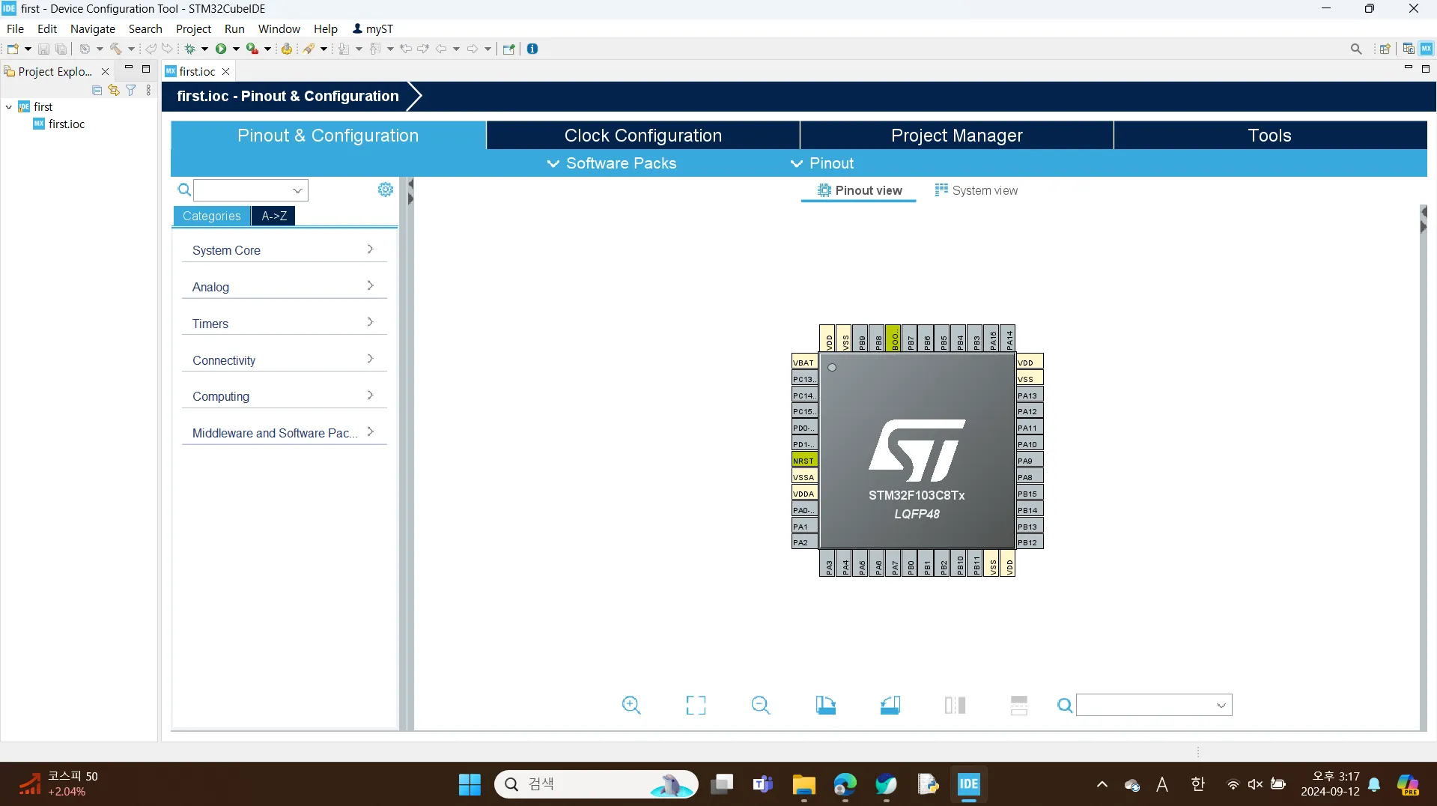Open the Navigate menu

[93, 28]
